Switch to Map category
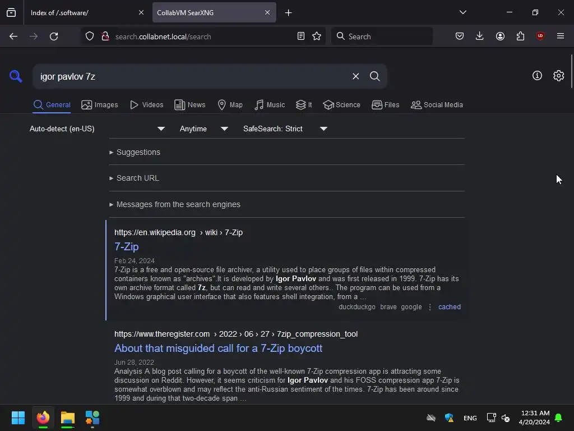This screenshot has width=574, height=431. click(x=230, y=105)
